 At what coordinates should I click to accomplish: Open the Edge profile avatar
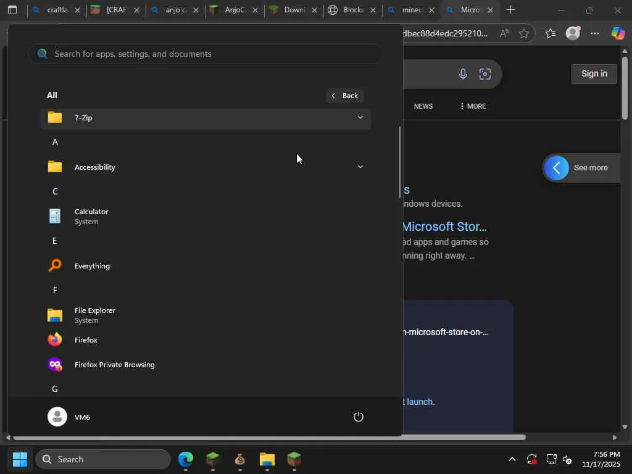pyautogui.click(x=573, y=33)
